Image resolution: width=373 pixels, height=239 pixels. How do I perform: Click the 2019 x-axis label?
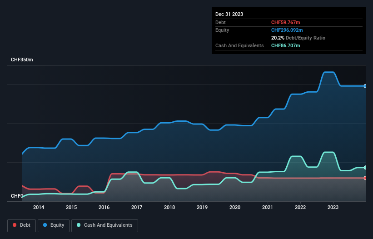click(x=202, y=207)
